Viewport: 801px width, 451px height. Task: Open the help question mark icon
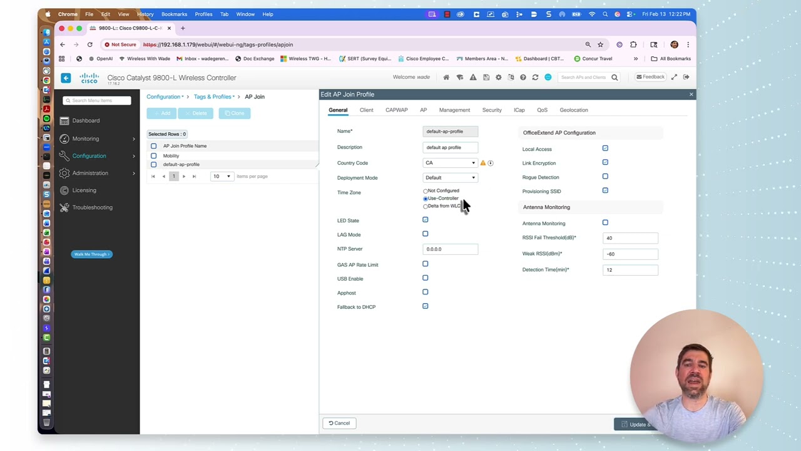click(x=523, y=77)
